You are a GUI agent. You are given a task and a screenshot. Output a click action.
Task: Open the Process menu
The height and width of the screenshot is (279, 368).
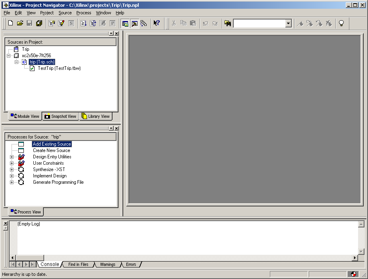tap(83, 13)
